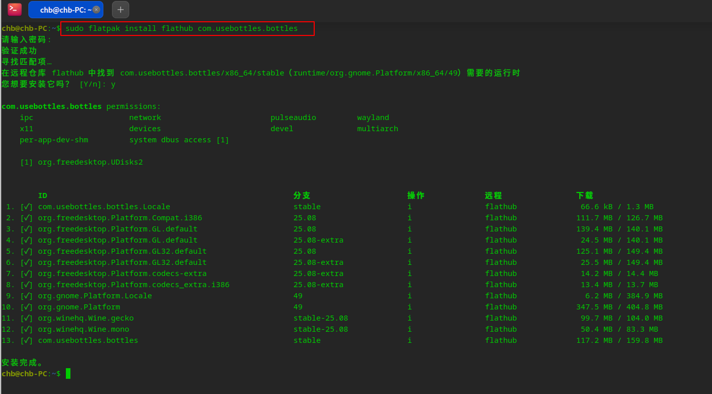Click the 下载 column header

(585, 195)
